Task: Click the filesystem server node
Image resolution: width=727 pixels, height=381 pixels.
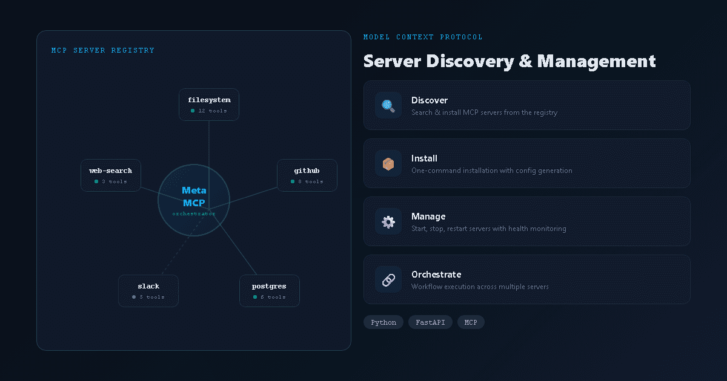Action: 209,104
